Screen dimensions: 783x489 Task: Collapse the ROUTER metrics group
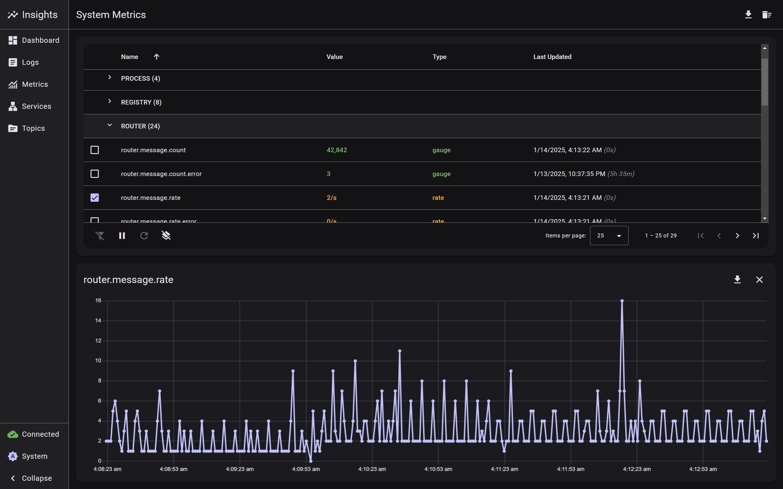pyautogui.click(x=109, y=125)
